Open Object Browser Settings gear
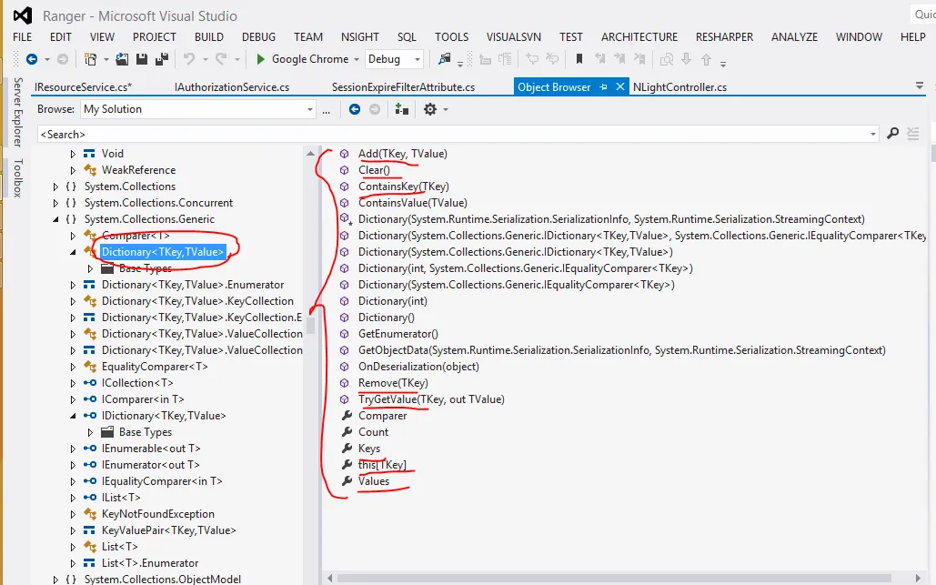The width and height of the screenshot is (936, 585). (430, 109)
